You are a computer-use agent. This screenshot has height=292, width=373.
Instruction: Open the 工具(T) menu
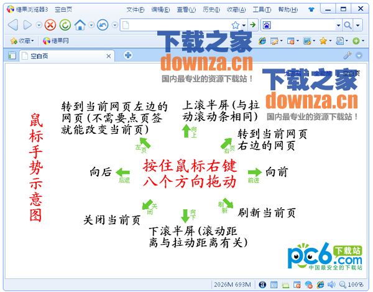coord(262,10)
